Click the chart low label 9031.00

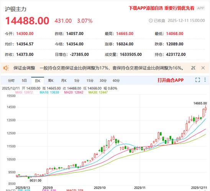coord(35,181)
